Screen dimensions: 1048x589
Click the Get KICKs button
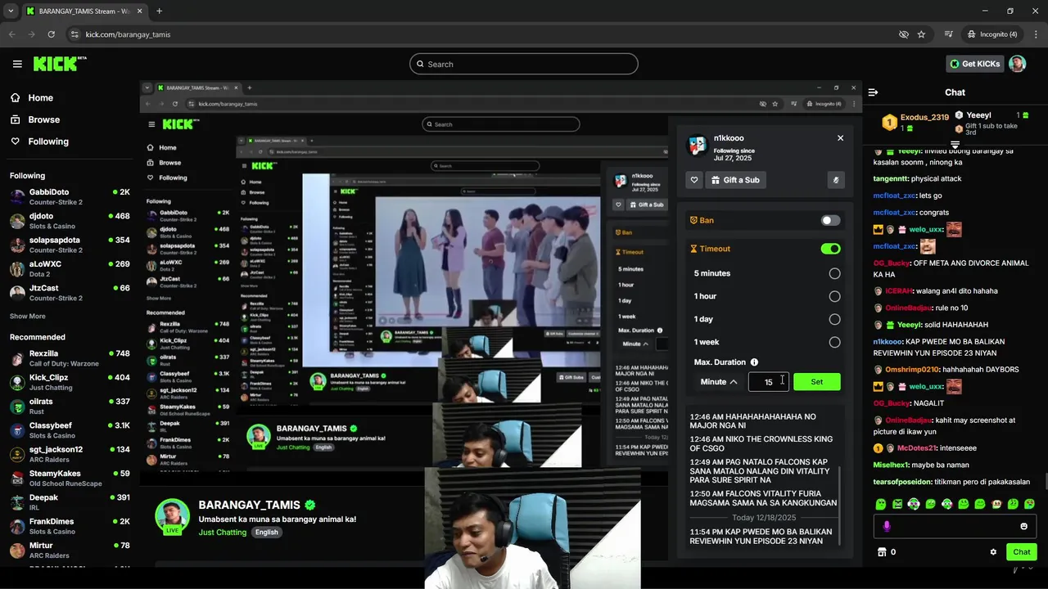[974, 64]
